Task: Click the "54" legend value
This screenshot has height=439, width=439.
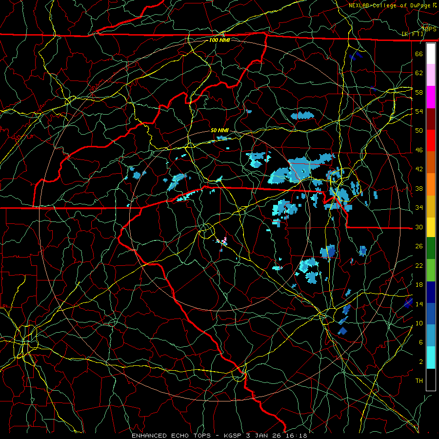Action: (419, 111)
